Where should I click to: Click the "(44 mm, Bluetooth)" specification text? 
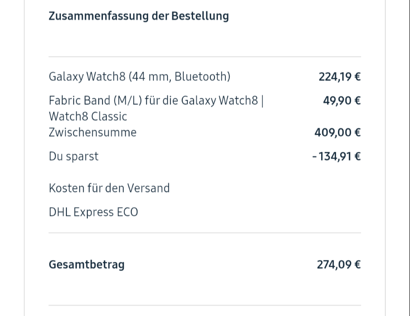[x=179, y=76]
